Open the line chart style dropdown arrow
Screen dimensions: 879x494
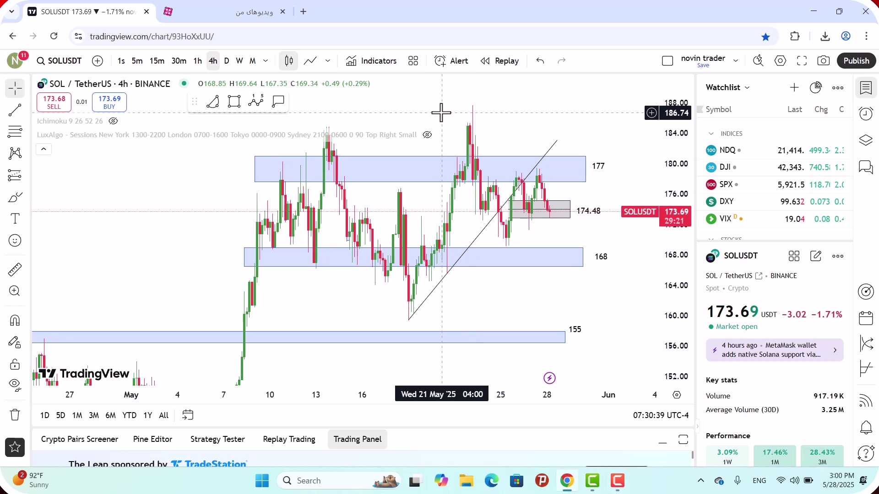click(x=328, y=61)
